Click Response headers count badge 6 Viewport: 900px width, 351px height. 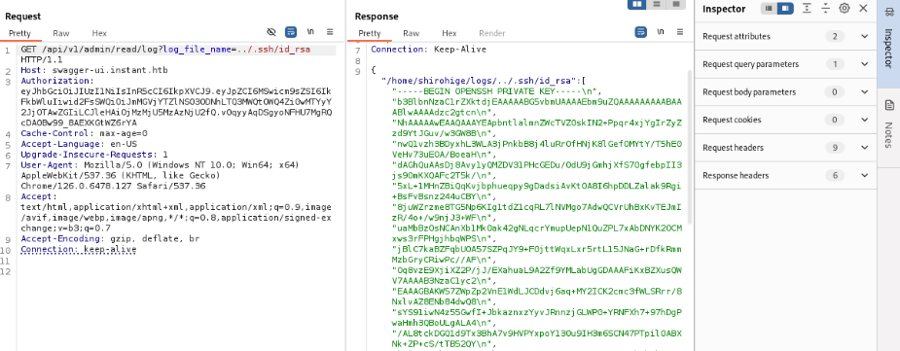tap(835, 175)
